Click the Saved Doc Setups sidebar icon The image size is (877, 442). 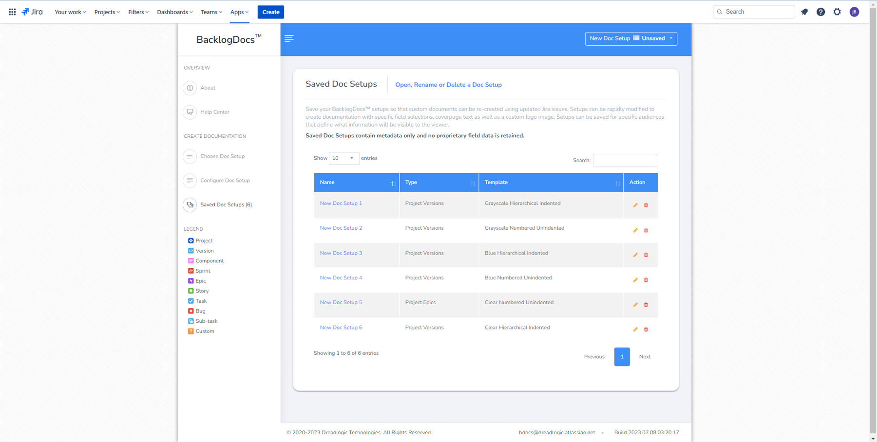pyautogui.click(x=190, y=204)
